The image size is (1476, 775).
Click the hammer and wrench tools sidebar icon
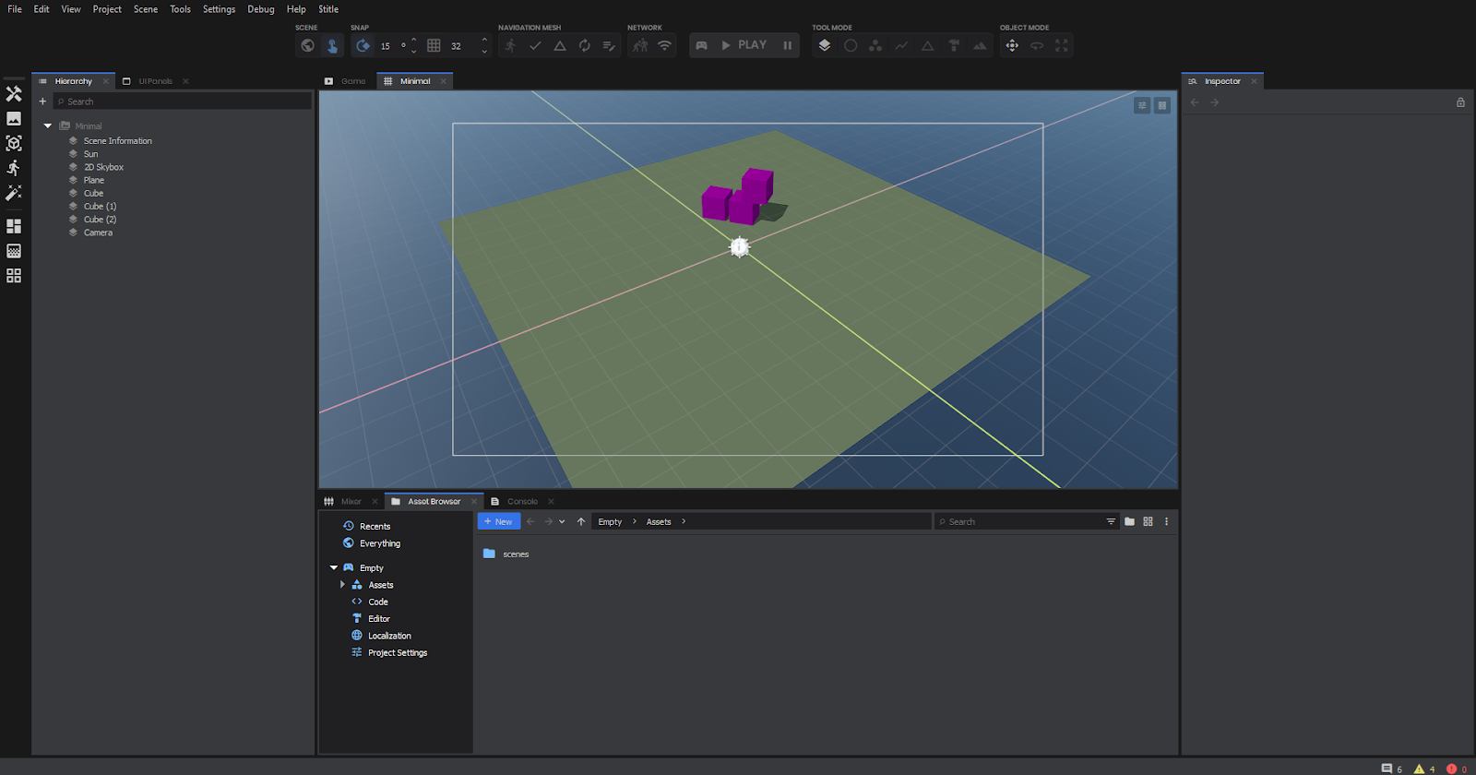pyautogui.click(x=14, y=94)
